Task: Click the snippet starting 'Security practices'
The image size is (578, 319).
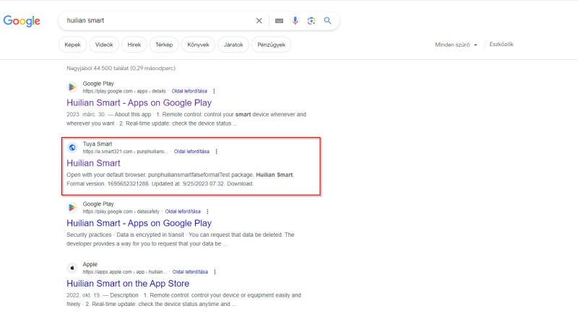Action: (x=180, y=239)
